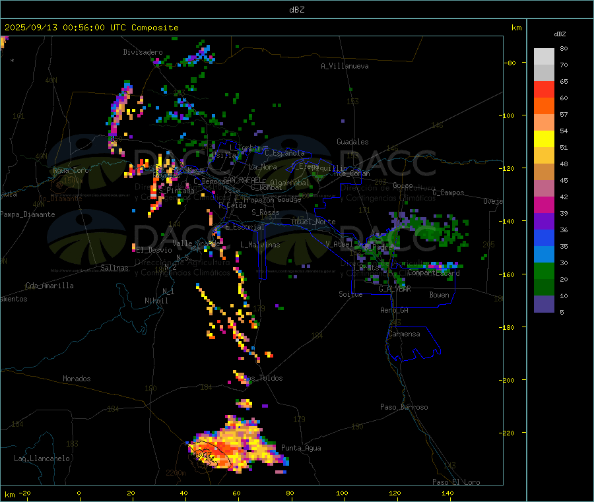Click the '-20' km tick on bottom axis
594x502 pixels.
[x=25, y=493]
